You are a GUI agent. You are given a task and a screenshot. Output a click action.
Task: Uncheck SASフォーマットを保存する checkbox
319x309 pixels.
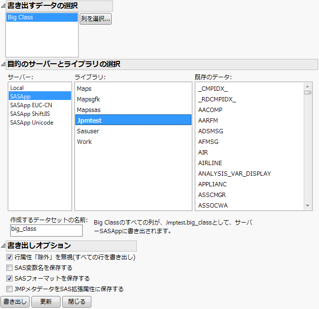click(x=9, y=279)
